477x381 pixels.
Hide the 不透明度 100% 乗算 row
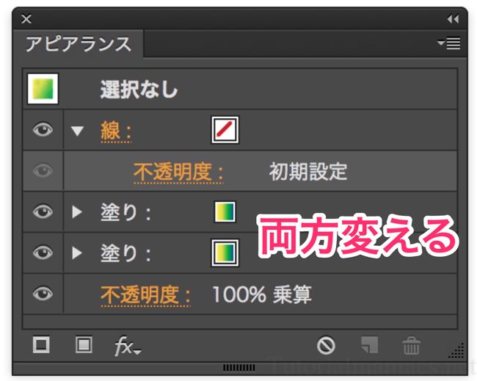pos(43,294)
